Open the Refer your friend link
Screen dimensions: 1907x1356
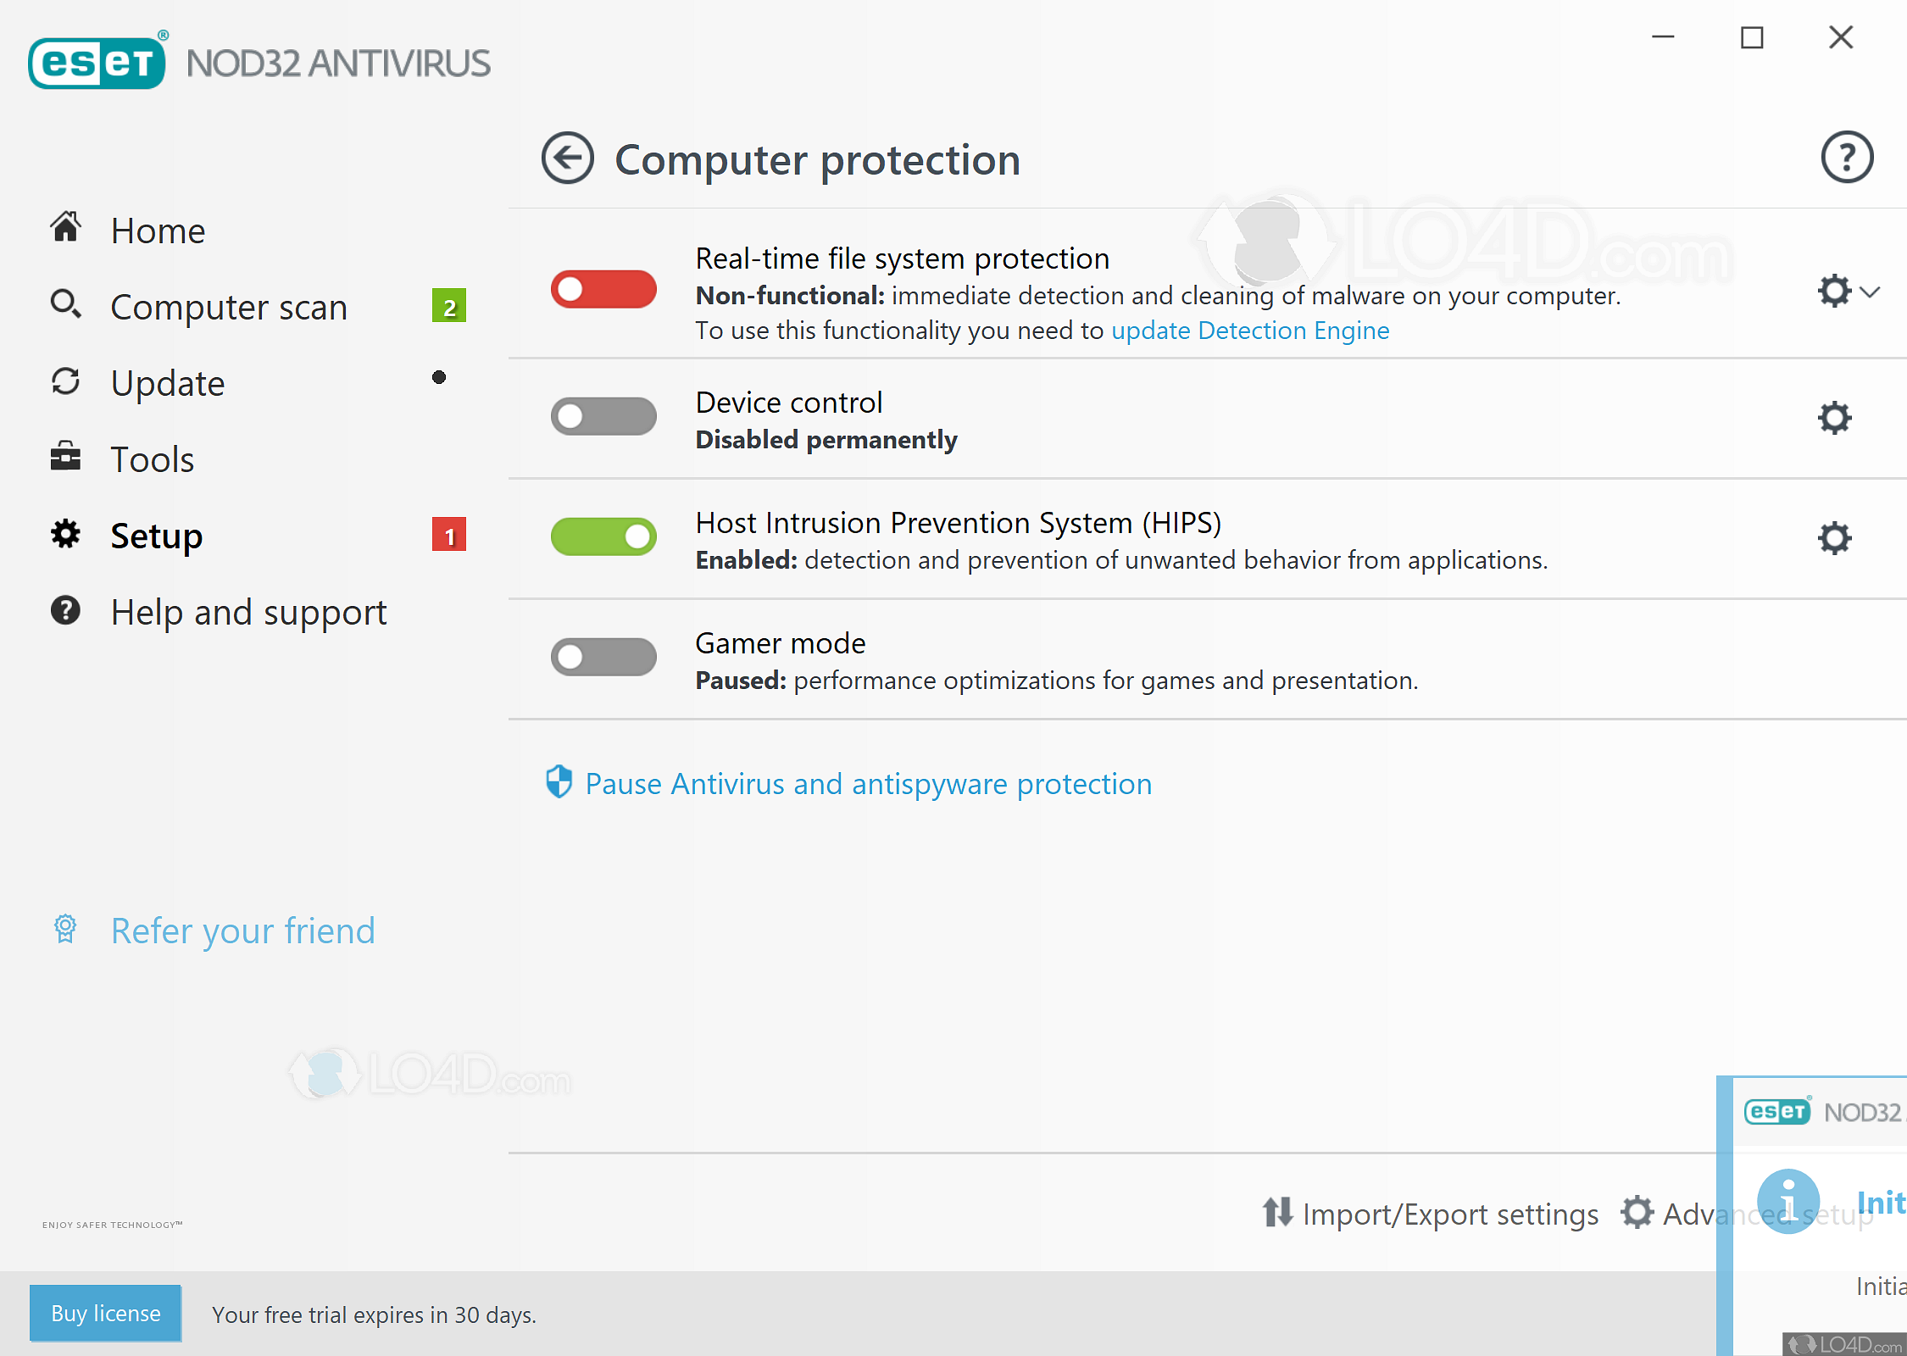coord(242,931)
